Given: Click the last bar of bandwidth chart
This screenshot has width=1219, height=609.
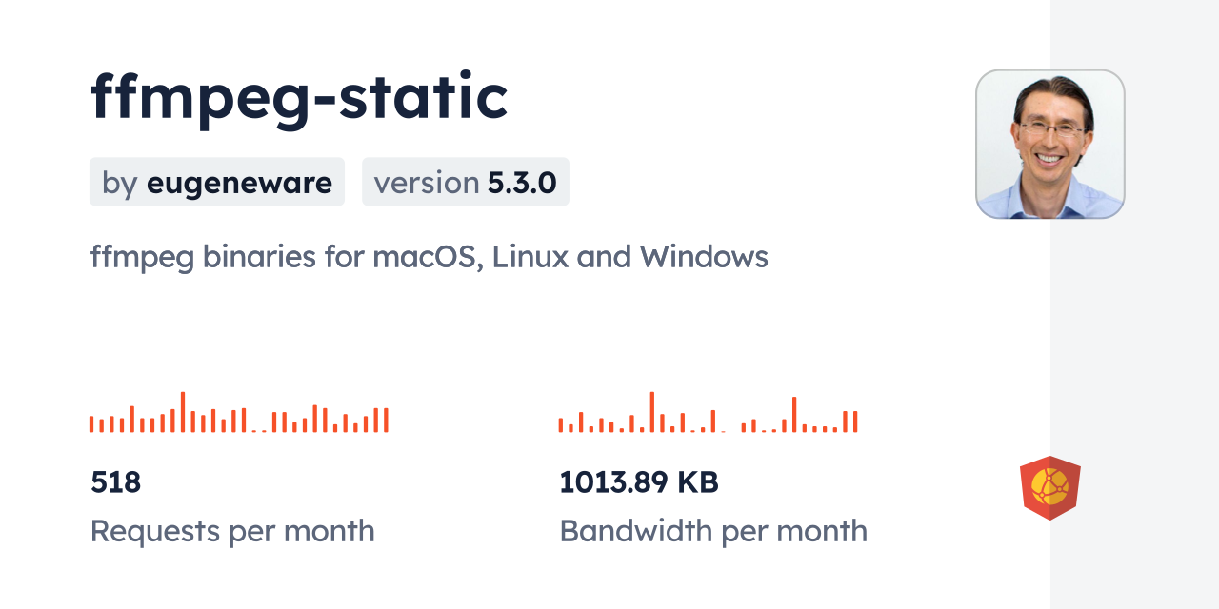Looking at the screenshot, I should click(855, 422).
